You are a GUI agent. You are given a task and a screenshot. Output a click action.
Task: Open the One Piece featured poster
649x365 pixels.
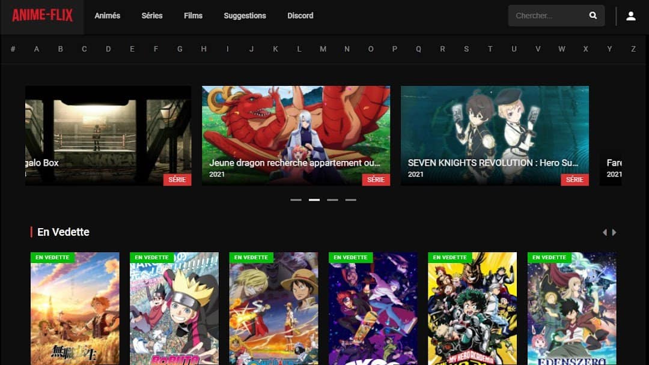[273, 309]
